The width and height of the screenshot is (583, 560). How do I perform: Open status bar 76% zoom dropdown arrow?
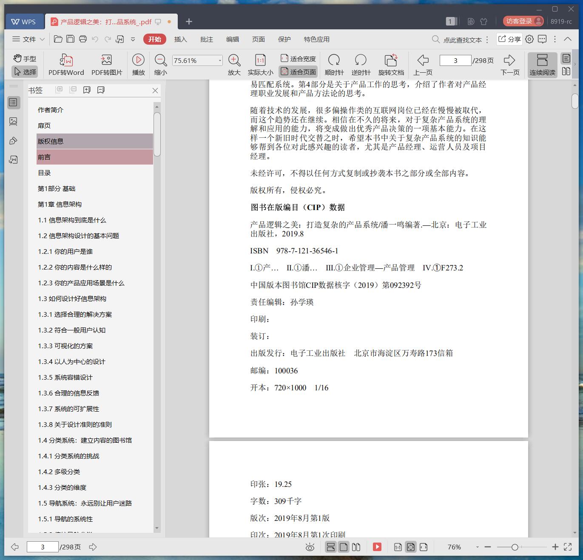coord(477,547)
